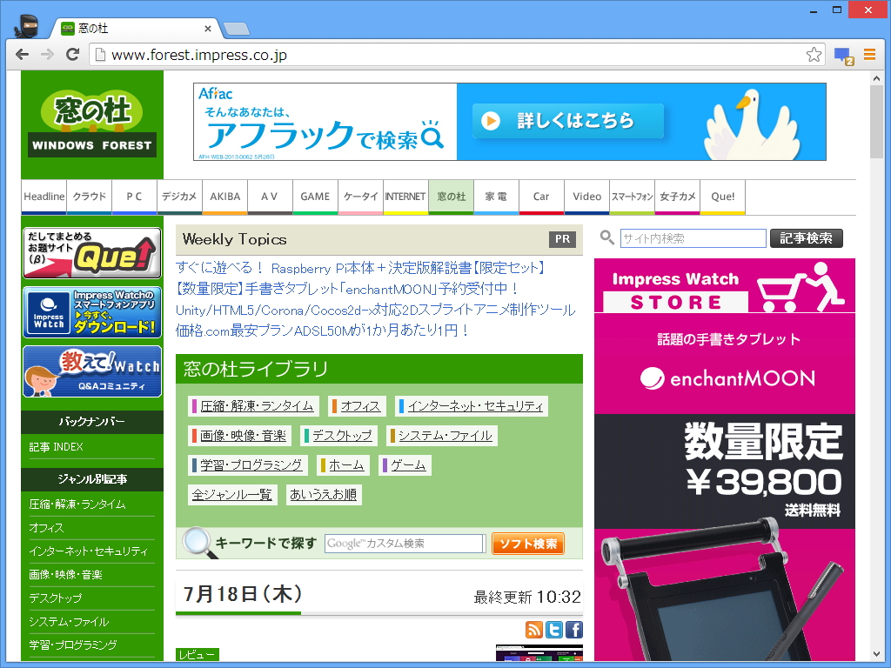This screenshot has width=891, height=668.
Task: Click inside the サイト内検索 search field
Action: 692,237
